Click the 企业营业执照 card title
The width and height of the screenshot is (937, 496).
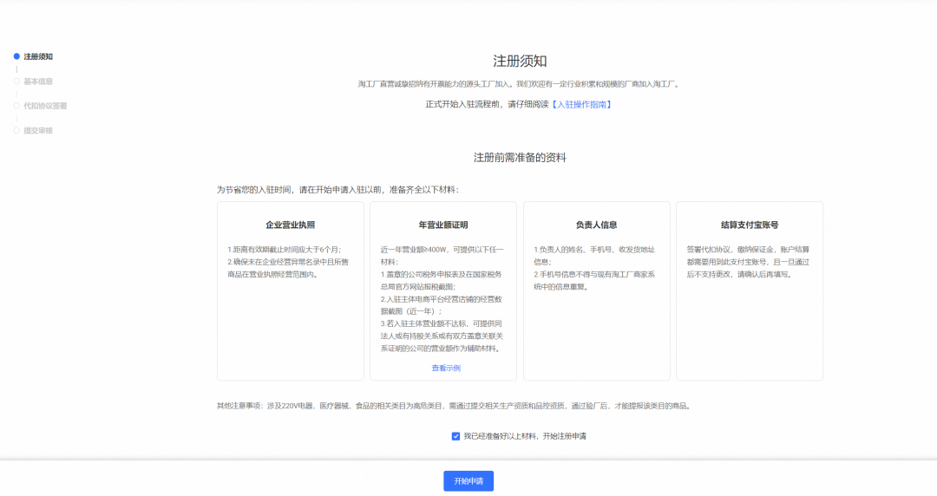[x=291, y=225]
